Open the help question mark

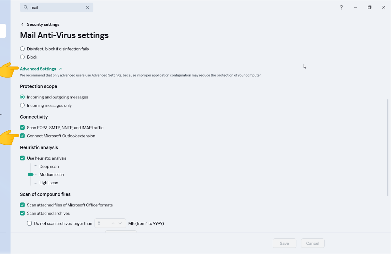point(341,7)
